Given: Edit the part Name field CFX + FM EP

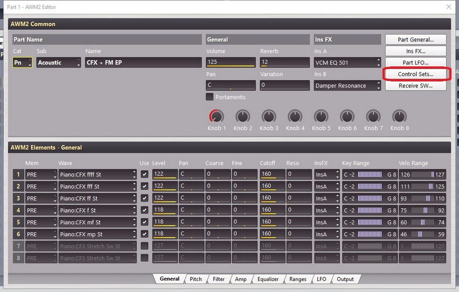Looking at the screenshot, I should [x=143, y=62].
